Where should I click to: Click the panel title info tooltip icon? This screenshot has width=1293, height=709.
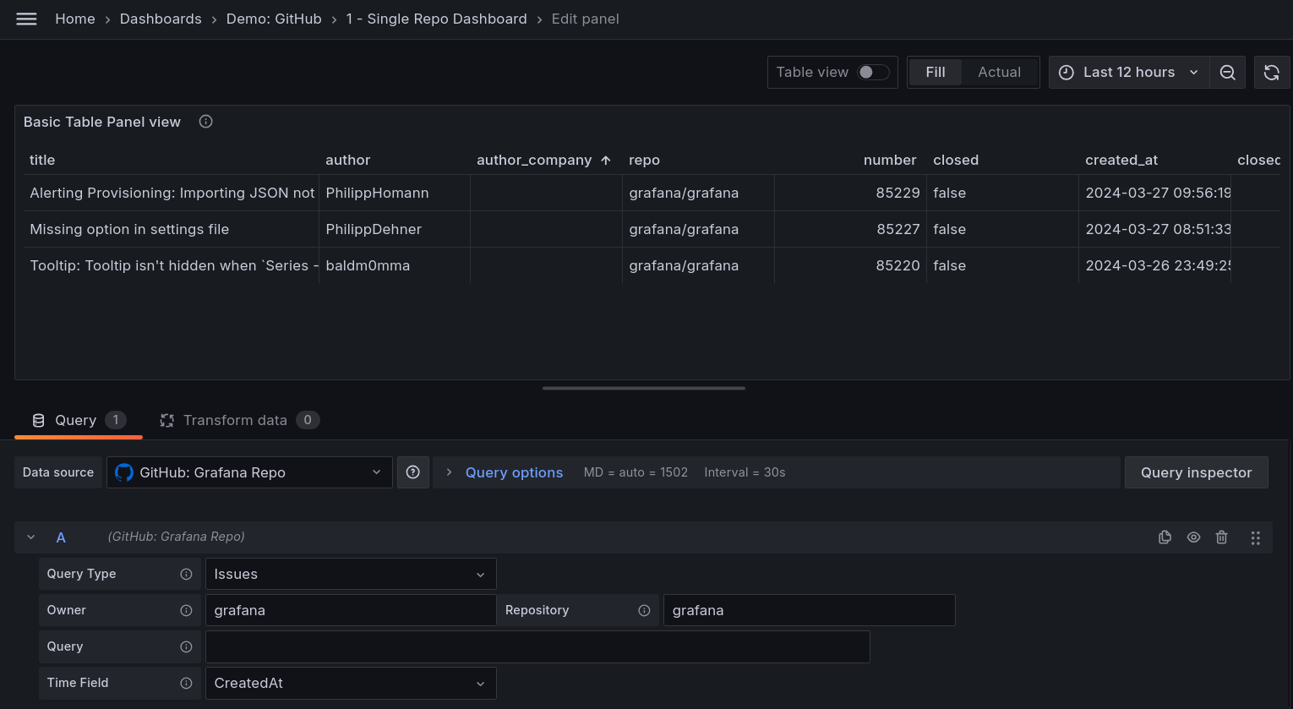coord(205,122)
